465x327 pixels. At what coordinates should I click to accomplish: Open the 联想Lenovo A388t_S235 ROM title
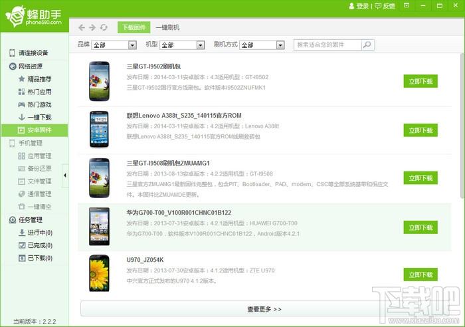click(184, 116)
